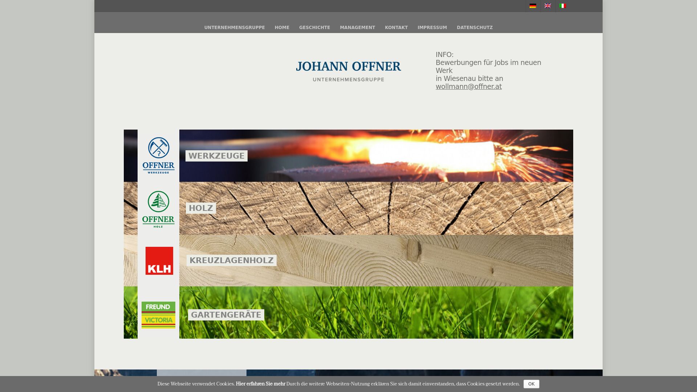697x392 pixels.
Task: Open the red KLH logo
Action: tap(159, 261)
